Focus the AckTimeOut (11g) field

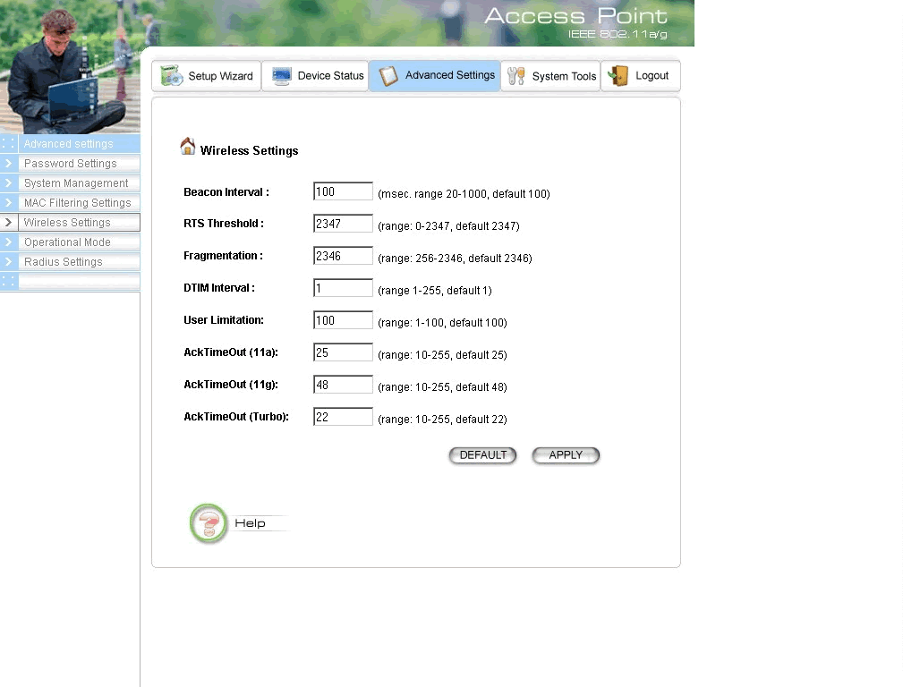click(343, 385)
